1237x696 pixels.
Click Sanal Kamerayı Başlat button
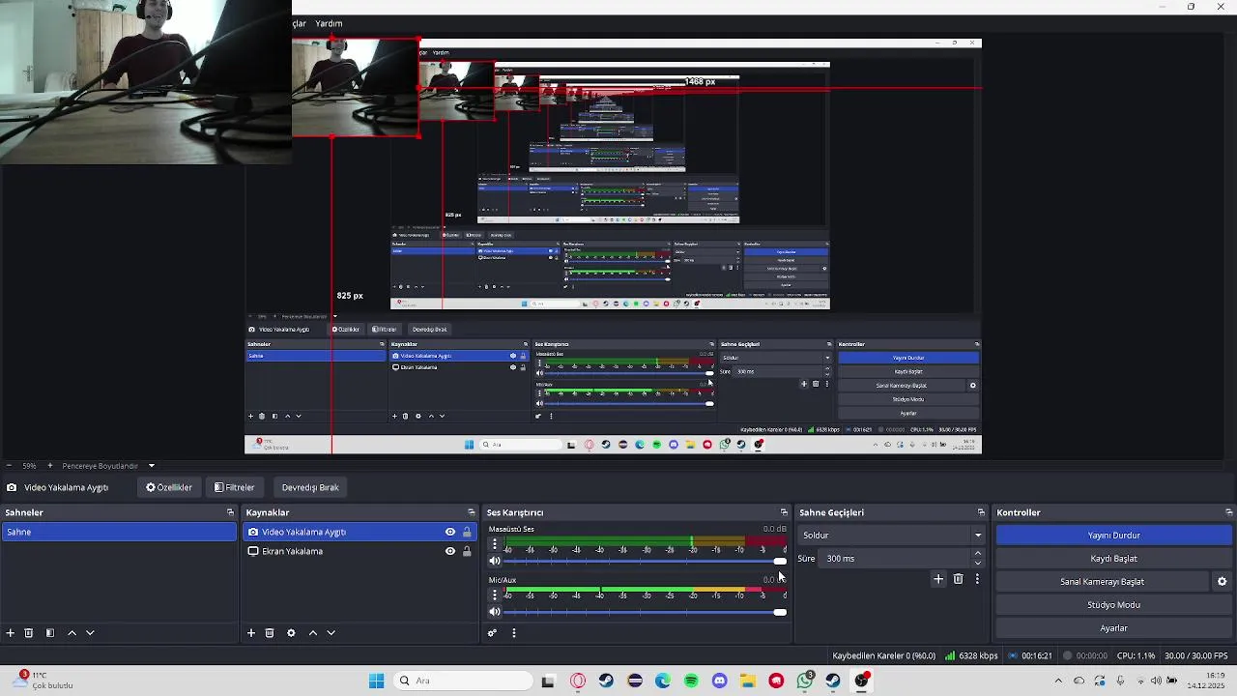coord(1102,582)
